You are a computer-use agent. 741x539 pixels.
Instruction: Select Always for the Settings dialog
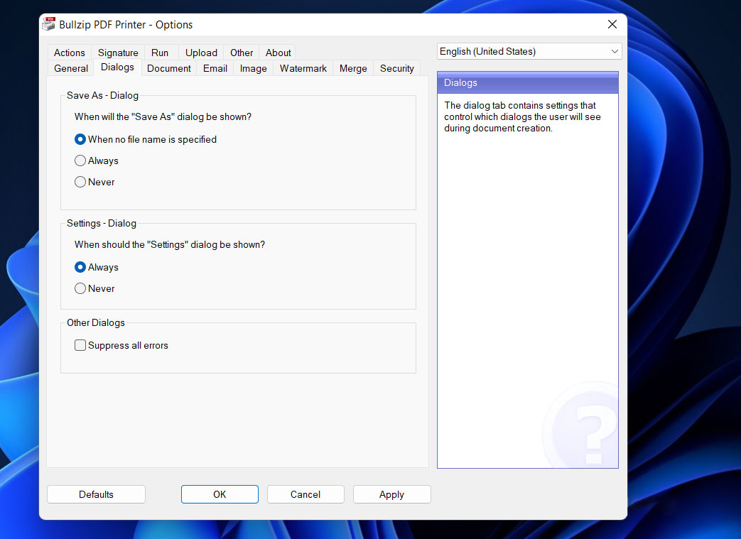pos(80,267)
